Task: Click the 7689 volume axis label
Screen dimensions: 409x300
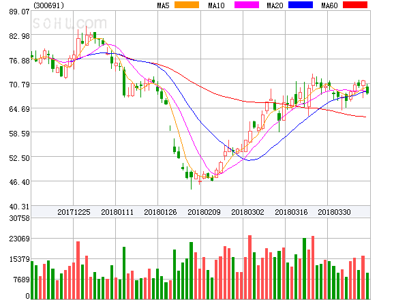Action: point(21,280)
